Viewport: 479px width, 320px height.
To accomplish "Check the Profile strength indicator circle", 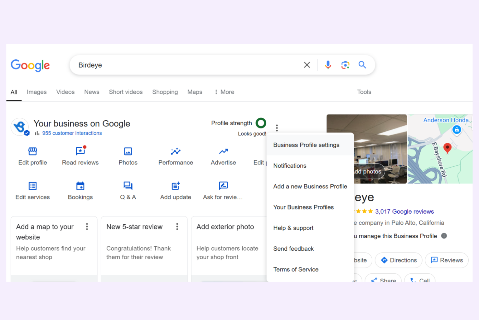I will click(261, 123).
